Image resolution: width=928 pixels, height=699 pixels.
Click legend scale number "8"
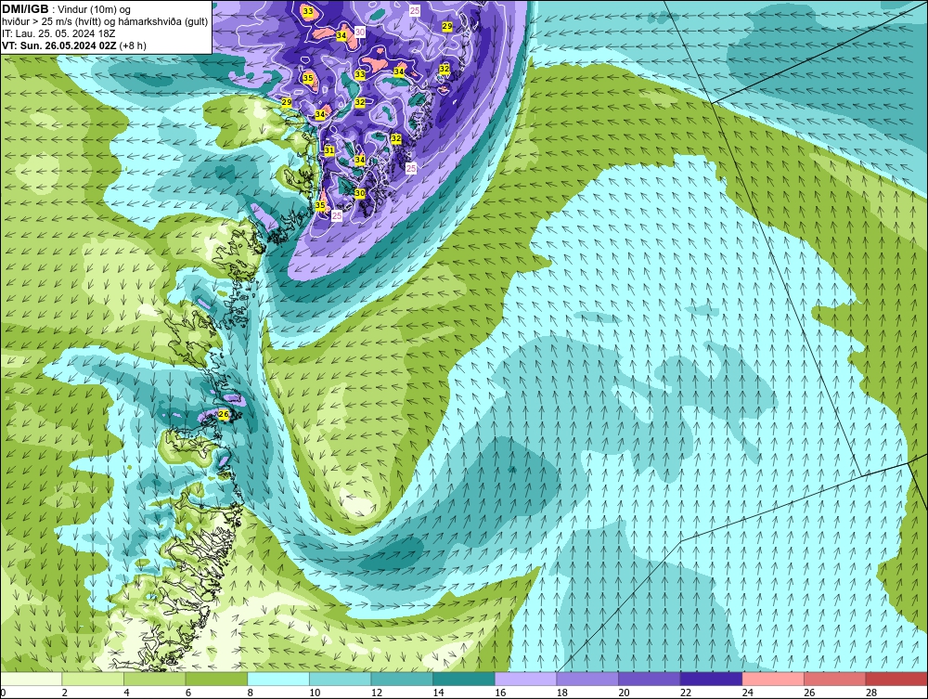(251, 693)
